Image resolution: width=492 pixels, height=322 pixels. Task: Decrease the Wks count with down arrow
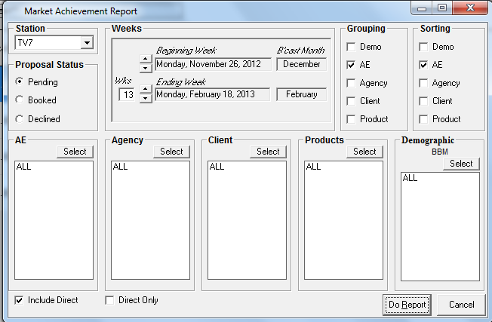[146, 99]
